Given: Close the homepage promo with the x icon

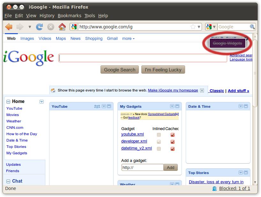Looking at the screenshot, I should pos(202,91).
